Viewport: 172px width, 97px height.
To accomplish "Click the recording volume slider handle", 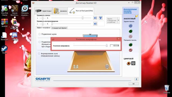I will coord(83,18).
